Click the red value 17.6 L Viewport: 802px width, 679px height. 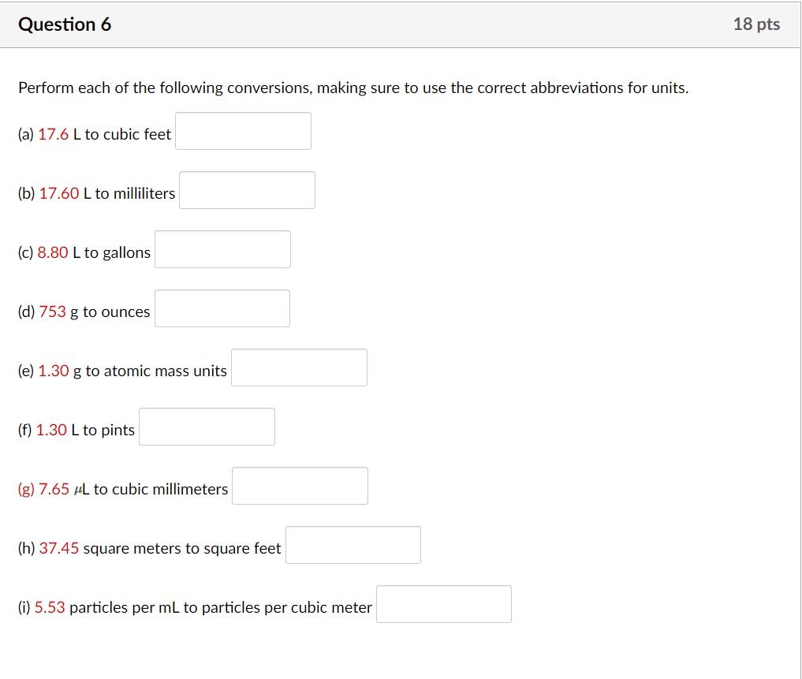pyautogui.click(x=55, y=134)
